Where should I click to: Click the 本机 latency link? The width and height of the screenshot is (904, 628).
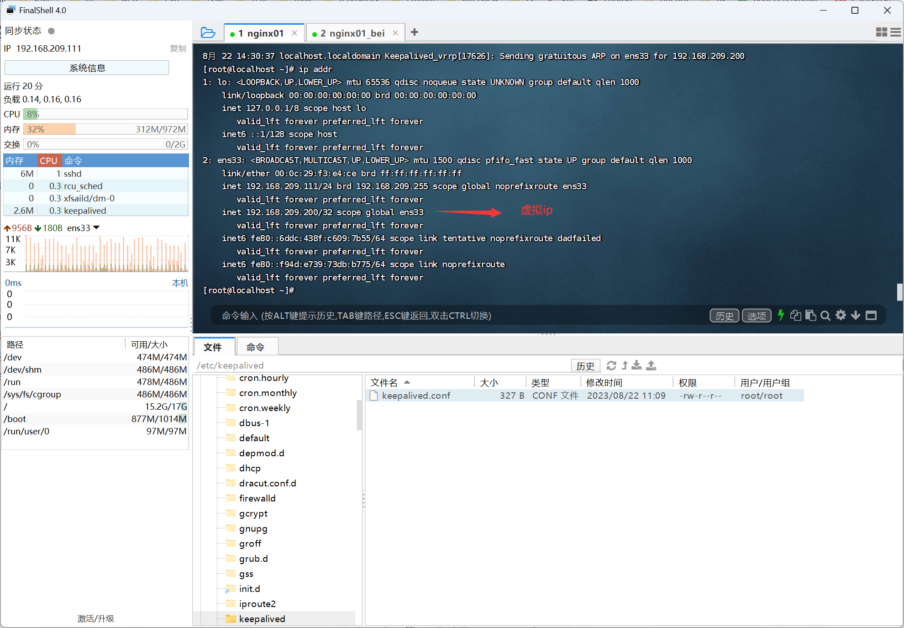[180, 283]
